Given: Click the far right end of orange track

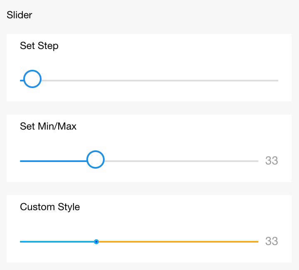Looking at the screenshot, I should pyautogui.click(x=257, y=241).
